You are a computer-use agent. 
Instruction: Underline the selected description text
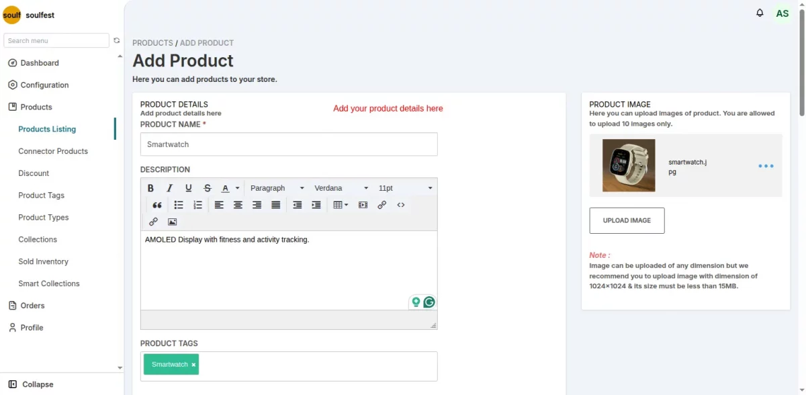pos(188,188)
